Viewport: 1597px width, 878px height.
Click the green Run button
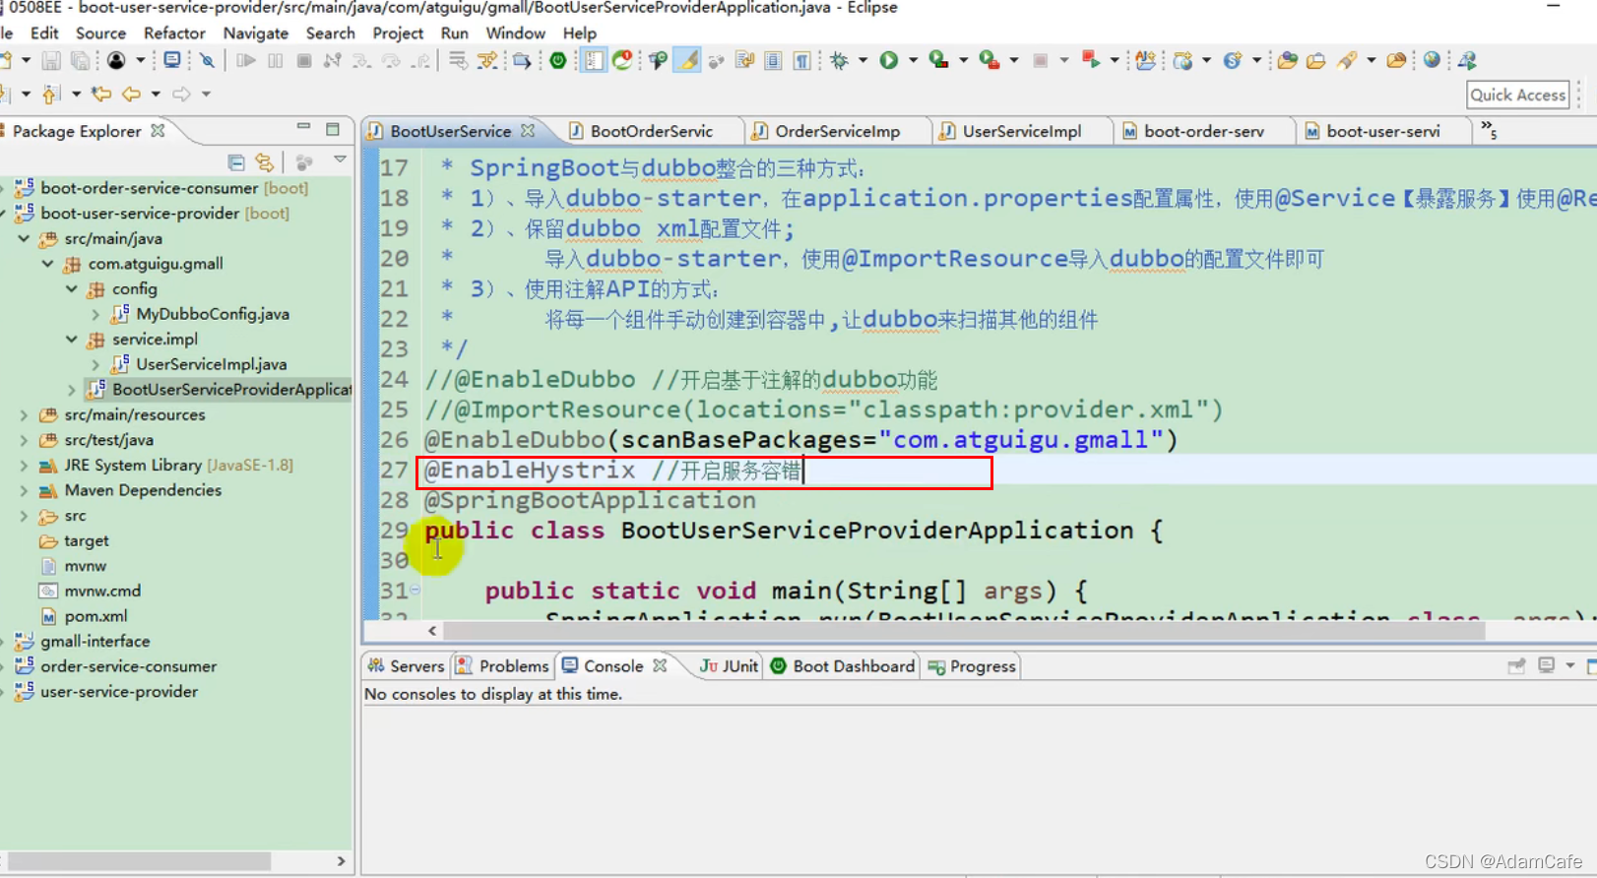[x=889, y=61]
